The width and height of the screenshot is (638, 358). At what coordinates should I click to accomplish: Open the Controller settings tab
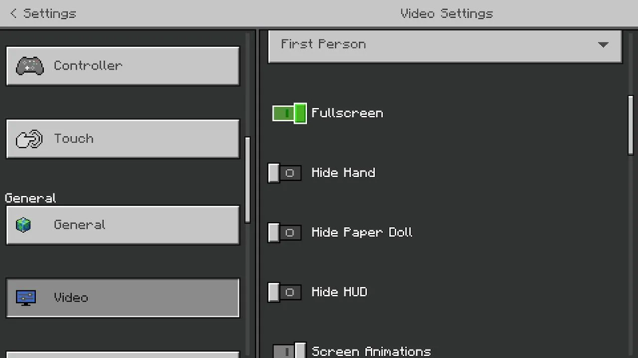pos(123,66)
